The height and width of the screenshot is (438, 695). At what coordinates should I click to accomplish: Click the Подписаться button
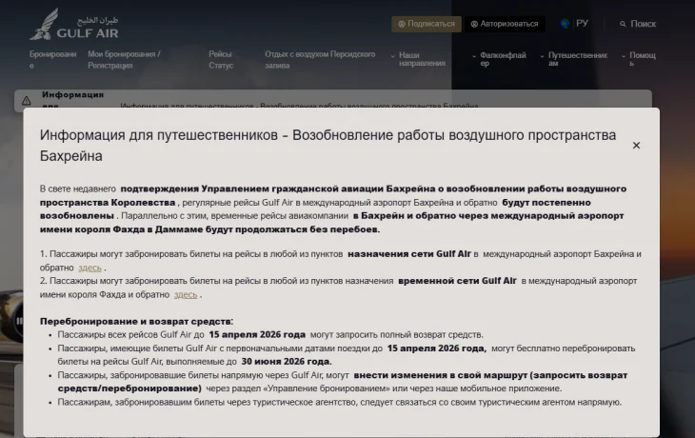point(427,24)
